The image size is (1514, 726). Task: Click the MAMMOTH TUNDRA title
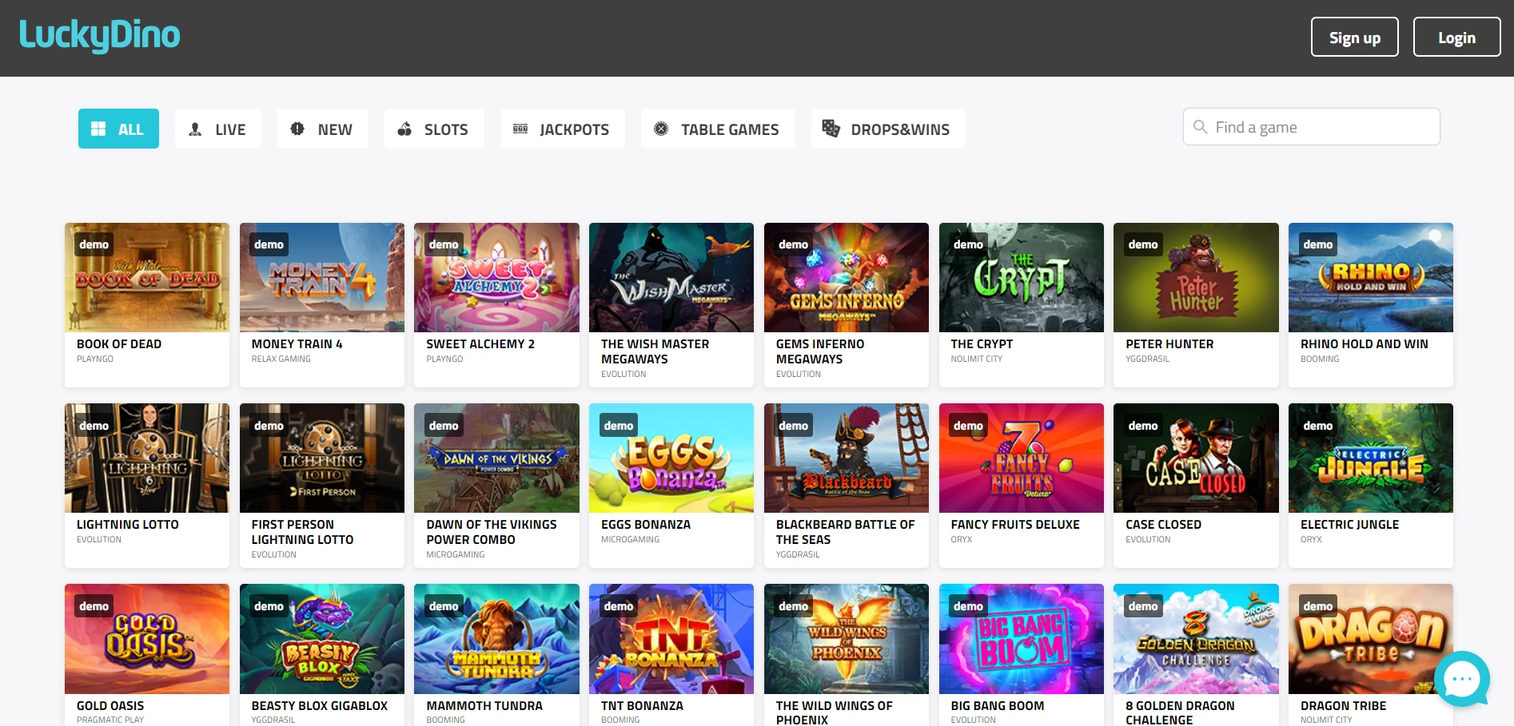(484, 706)
